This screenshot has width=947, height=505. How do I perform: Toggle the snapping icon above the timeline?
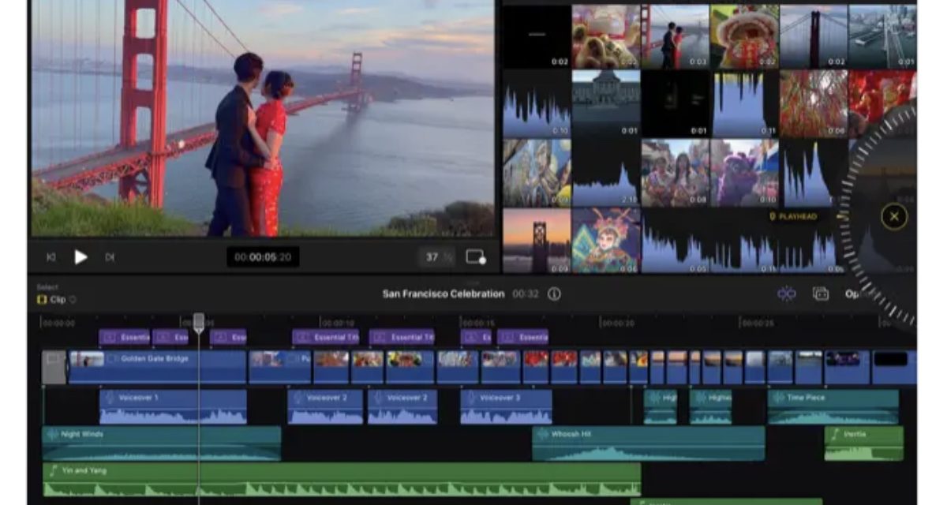click(x=786, y=294)
